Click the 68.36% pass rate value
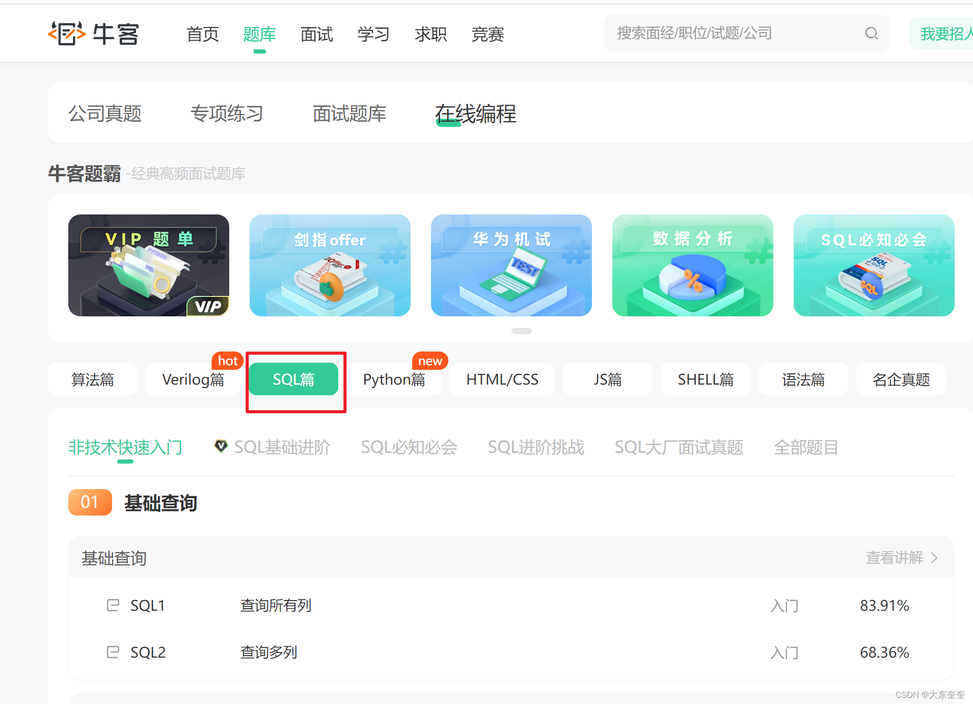Viewport: 973px width, 704px height. point(884,652)
